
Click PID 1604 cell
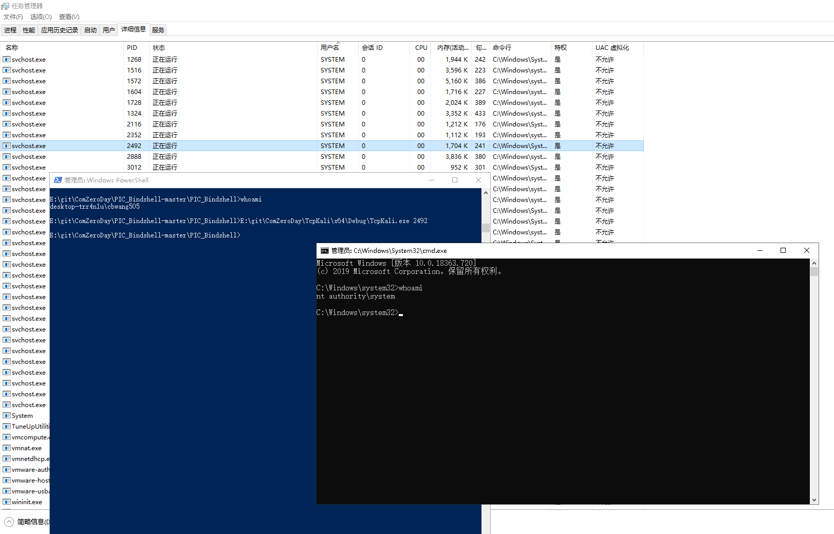[134, 92]
